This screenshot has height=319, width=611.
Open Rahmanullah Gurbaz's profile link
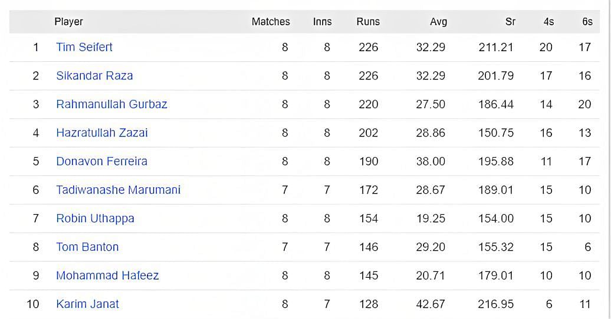click(111, 104)
